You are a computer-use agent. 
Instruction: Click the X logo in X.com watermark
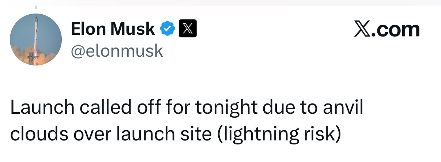click(362, 29)
